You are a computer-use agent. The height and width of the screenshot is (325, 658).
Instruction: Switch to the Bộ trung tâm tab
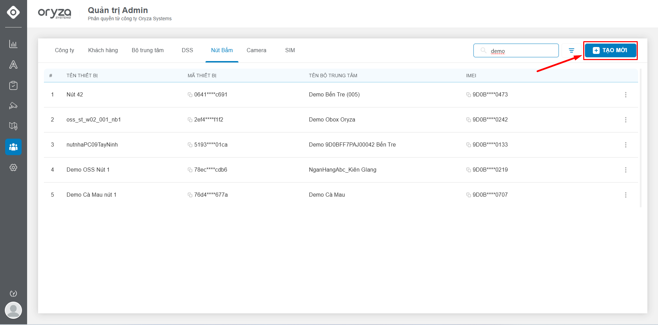pyautogui.click(x=148, y=50)
